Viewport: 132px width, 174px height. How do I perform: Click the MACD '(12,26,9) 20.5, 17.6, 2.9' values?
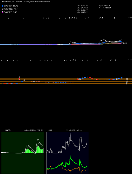(x=34, y=130)
